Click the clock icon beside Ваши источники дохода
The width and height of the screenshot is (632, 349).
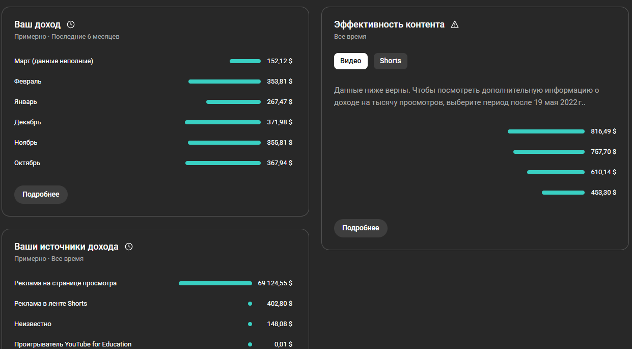129,247
